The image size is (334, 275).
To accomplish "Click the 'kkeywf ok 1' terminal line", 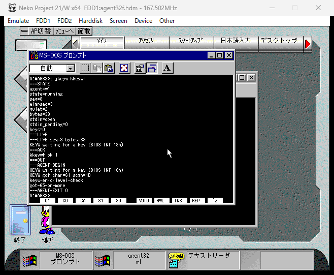I will coord(44,155).
